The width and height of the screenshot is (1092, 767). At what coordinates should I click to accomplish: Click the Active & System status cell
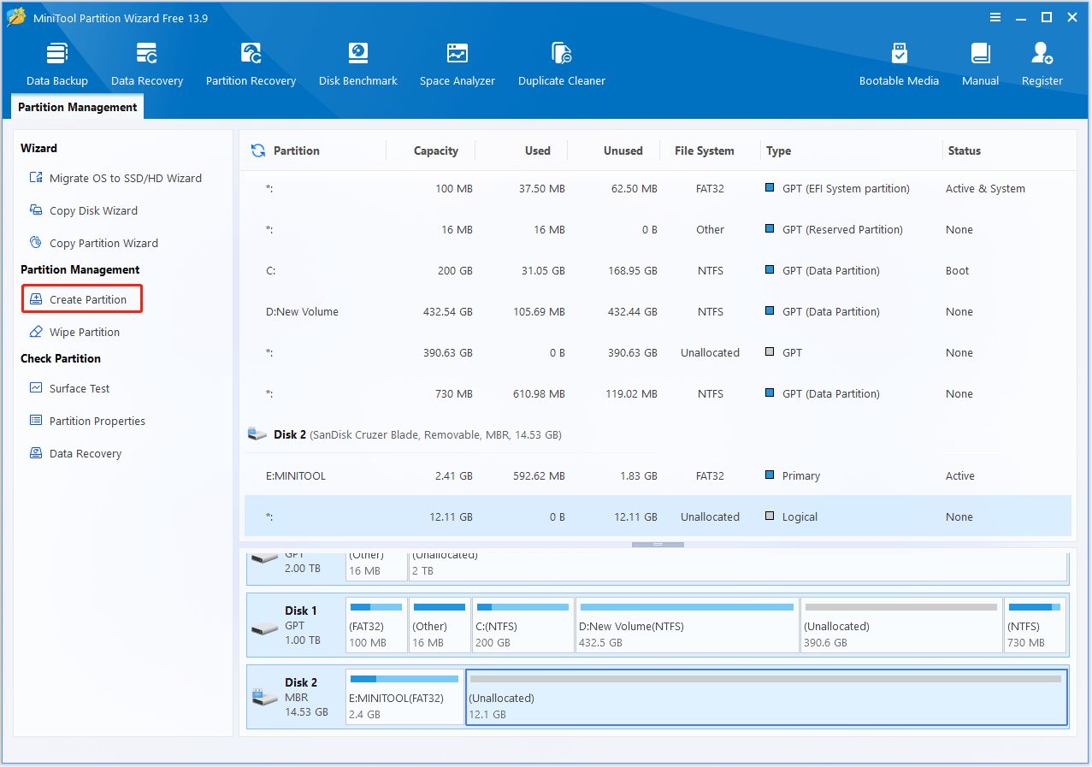(x=985, y=188)
